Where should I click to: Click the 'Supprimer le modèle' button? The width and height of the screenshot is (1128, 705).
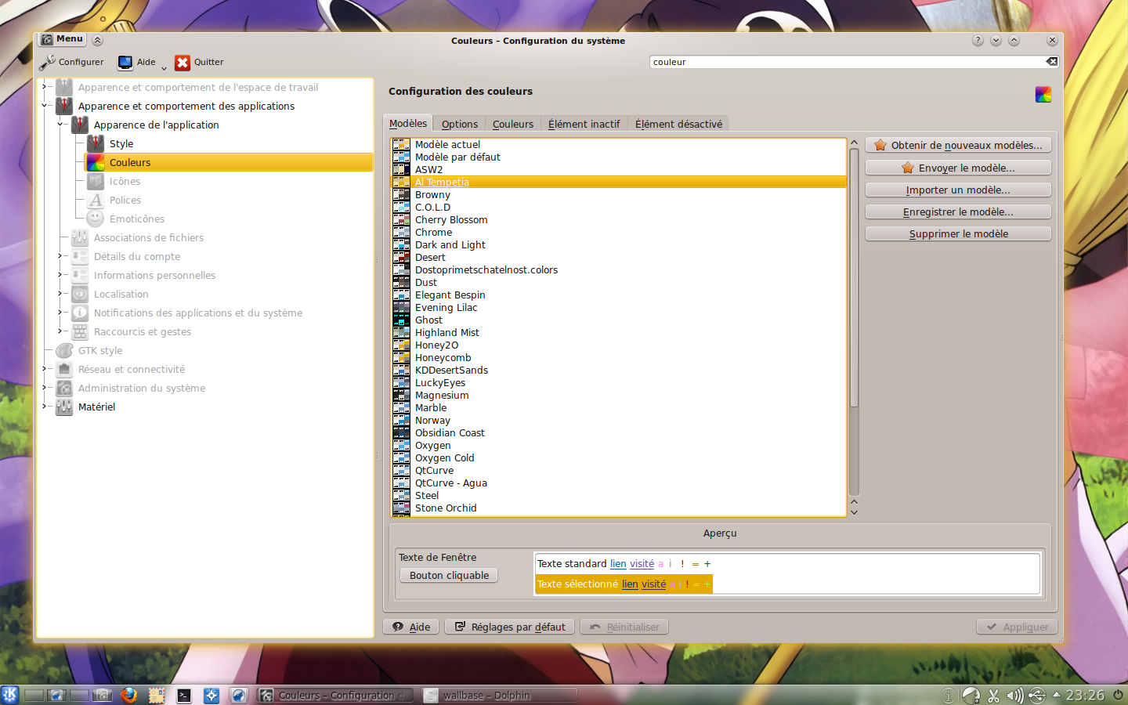958,233
